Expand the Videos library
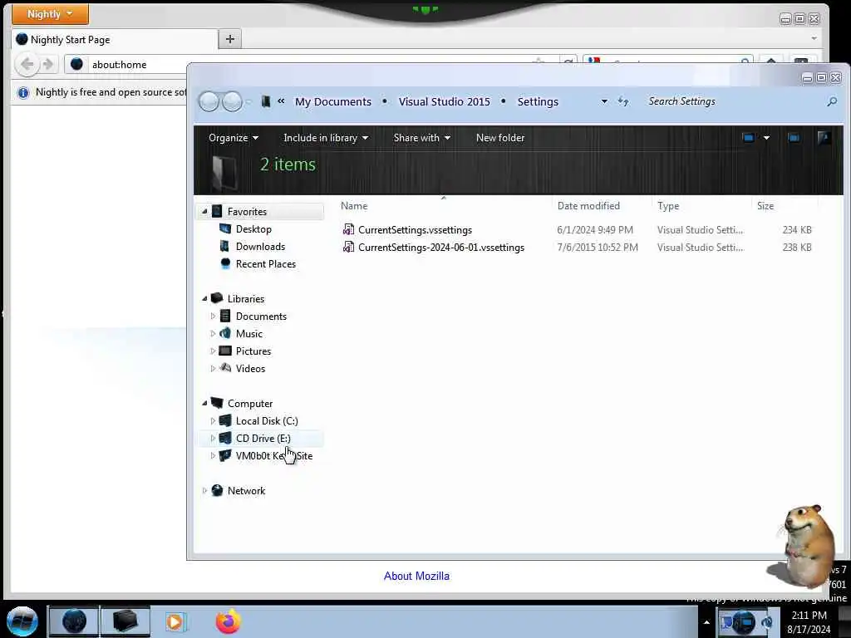Screen dimensions: 851x638 [x=213, y=368]
